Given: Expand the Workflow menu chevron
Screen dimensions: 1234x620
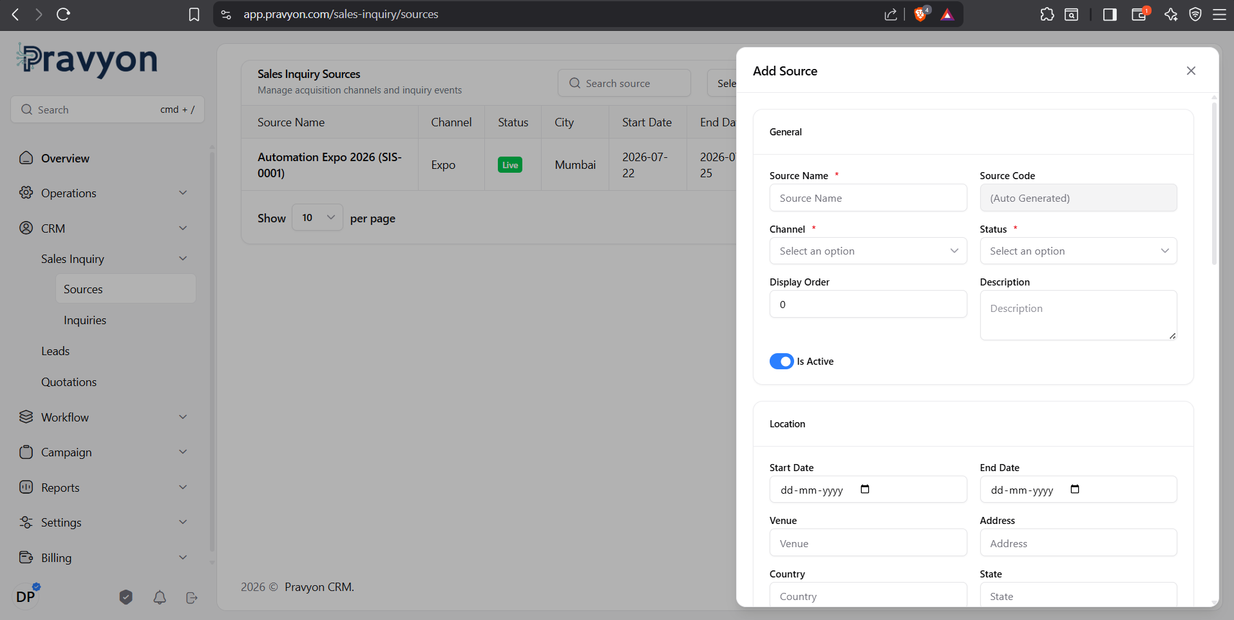Looking at the screenshot, I should (183, 417).
